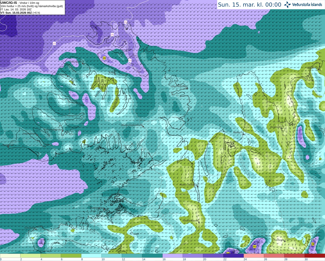Click the 10–12 m/s light teal legend swatch
This screenshot has height=261, width=325.
click(x=112, y=256)
